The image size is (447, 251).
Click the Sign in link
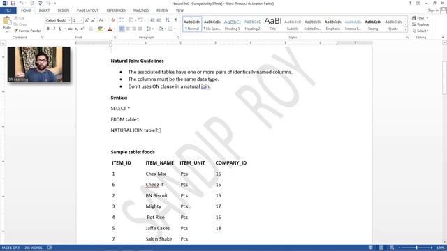coord(433,10)
